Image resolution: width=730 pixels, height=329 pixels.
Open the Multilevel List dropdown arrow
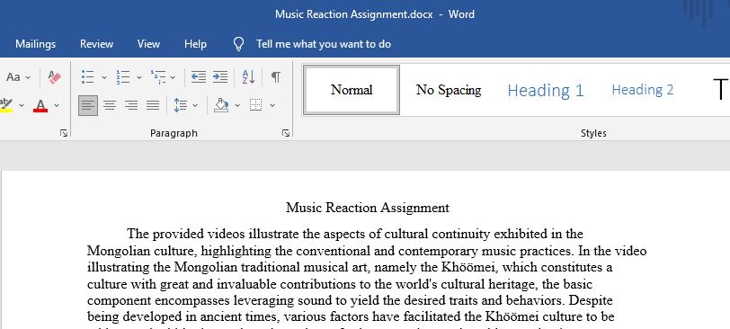(173, 77)
